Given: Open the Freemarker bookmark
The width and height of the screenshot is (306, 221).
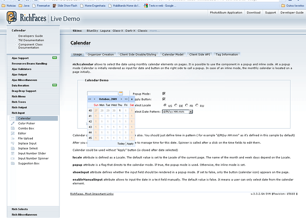Looking at the screenshot, I should pyautogui.click(x=41, y=6).
